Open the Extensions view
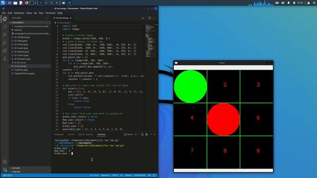The height and width of the screenshot is (178, 317). click(x=4, y=50)
